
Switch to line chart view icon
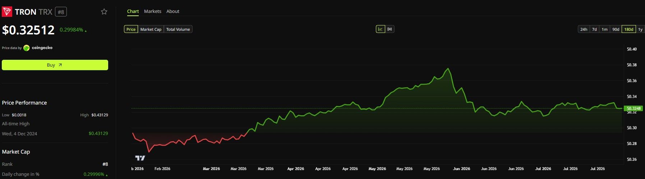pos(380,29)
